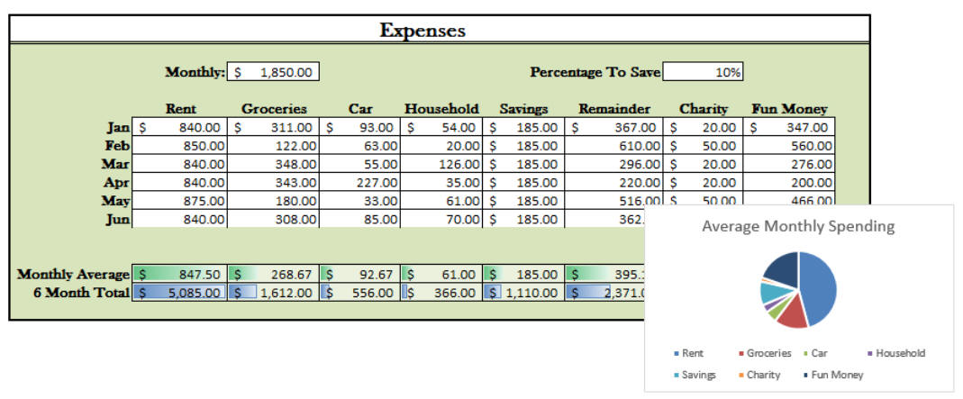Click the Fun Money legend entry

(832, 375)
